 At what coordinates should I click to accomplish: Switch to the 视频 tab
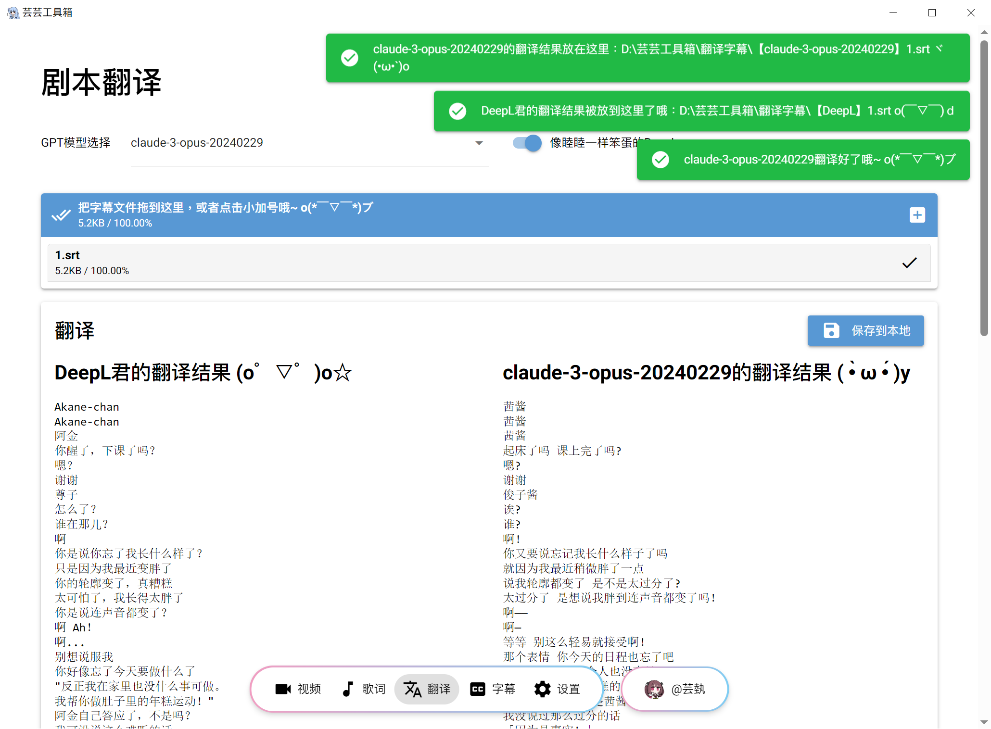click(x=298, y=689)
